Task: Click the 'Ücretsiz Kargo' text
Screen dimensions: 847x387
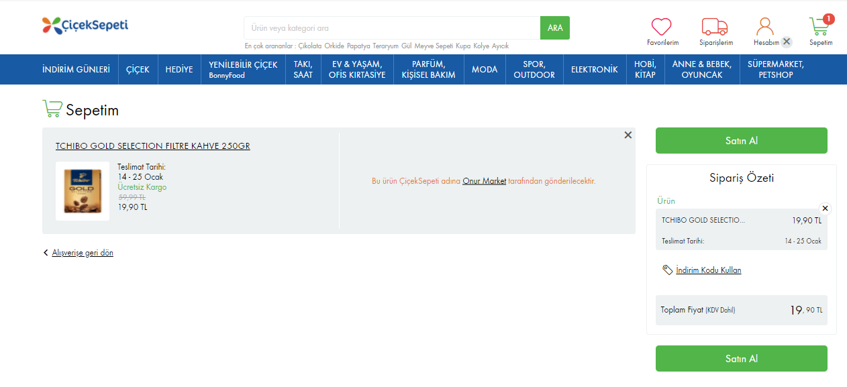Action: click(x=142, y=187)
